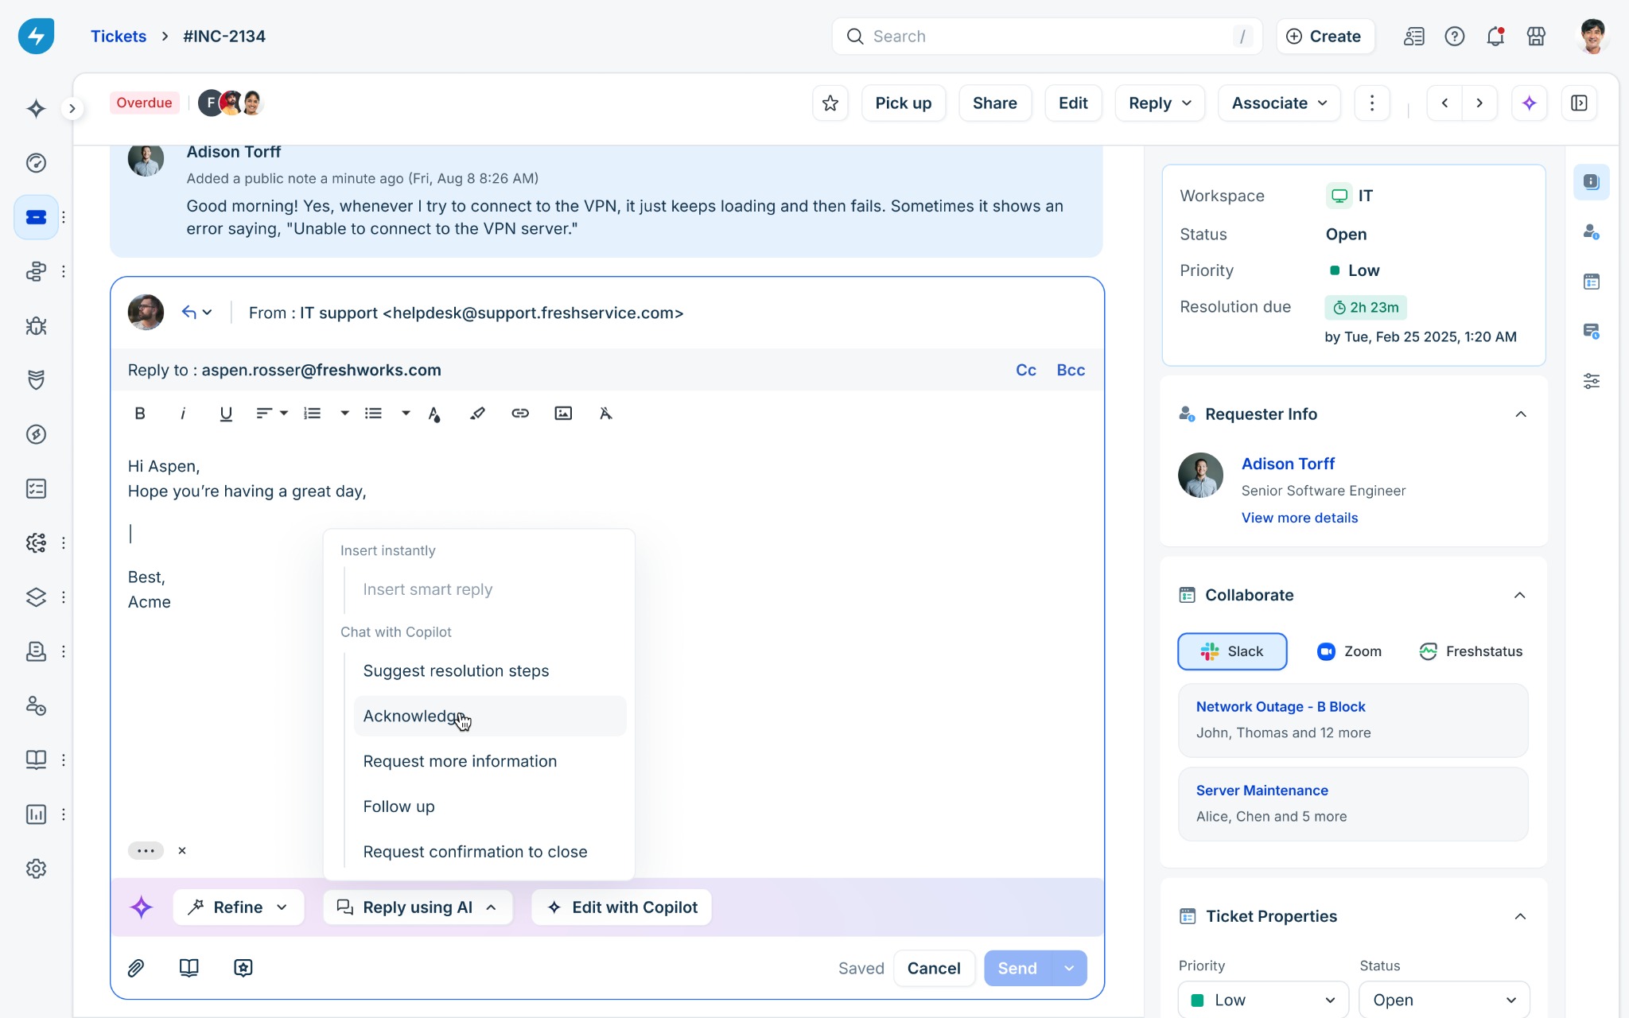Expand the left navigation sidebar
Viewport: 1629px width, 1018px height.
click(72, 108)
